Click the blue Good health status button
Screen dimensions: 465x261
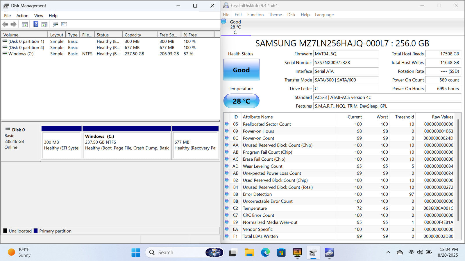click(x=241, y=70)
